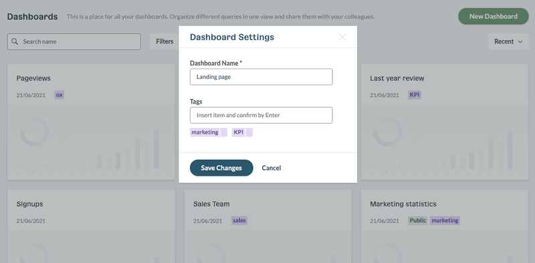Screen dimensions: 535x263
Task: Open the Pageviews dashboard card
Action: [91, 122]
